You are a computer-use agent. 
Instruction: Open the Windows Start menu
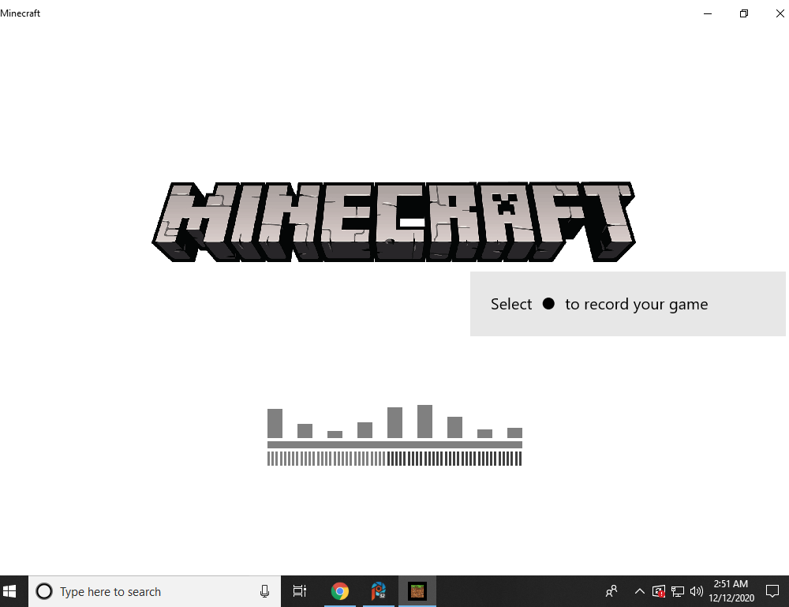[x=9, y=591]
